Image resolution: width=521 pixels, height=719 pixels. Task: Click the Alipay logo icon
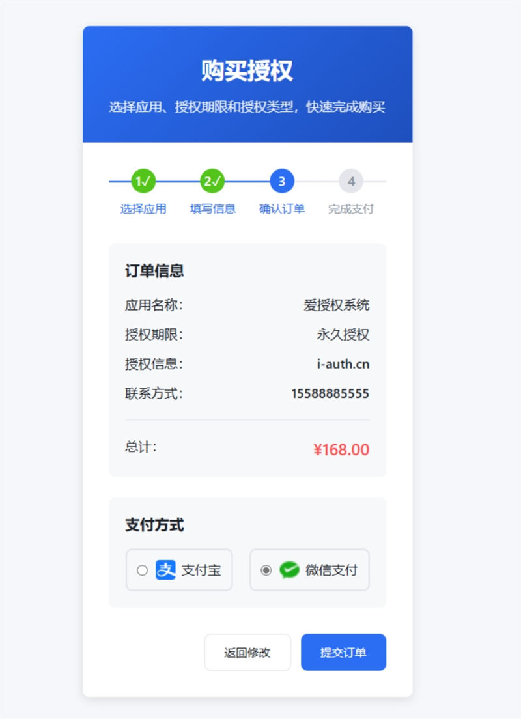[165, 570]
